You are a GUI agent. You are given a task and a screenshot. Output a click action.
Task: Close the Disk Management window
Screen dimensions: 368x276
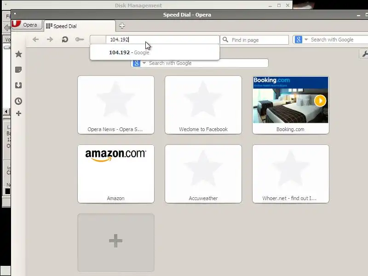(x=287, y=5)
